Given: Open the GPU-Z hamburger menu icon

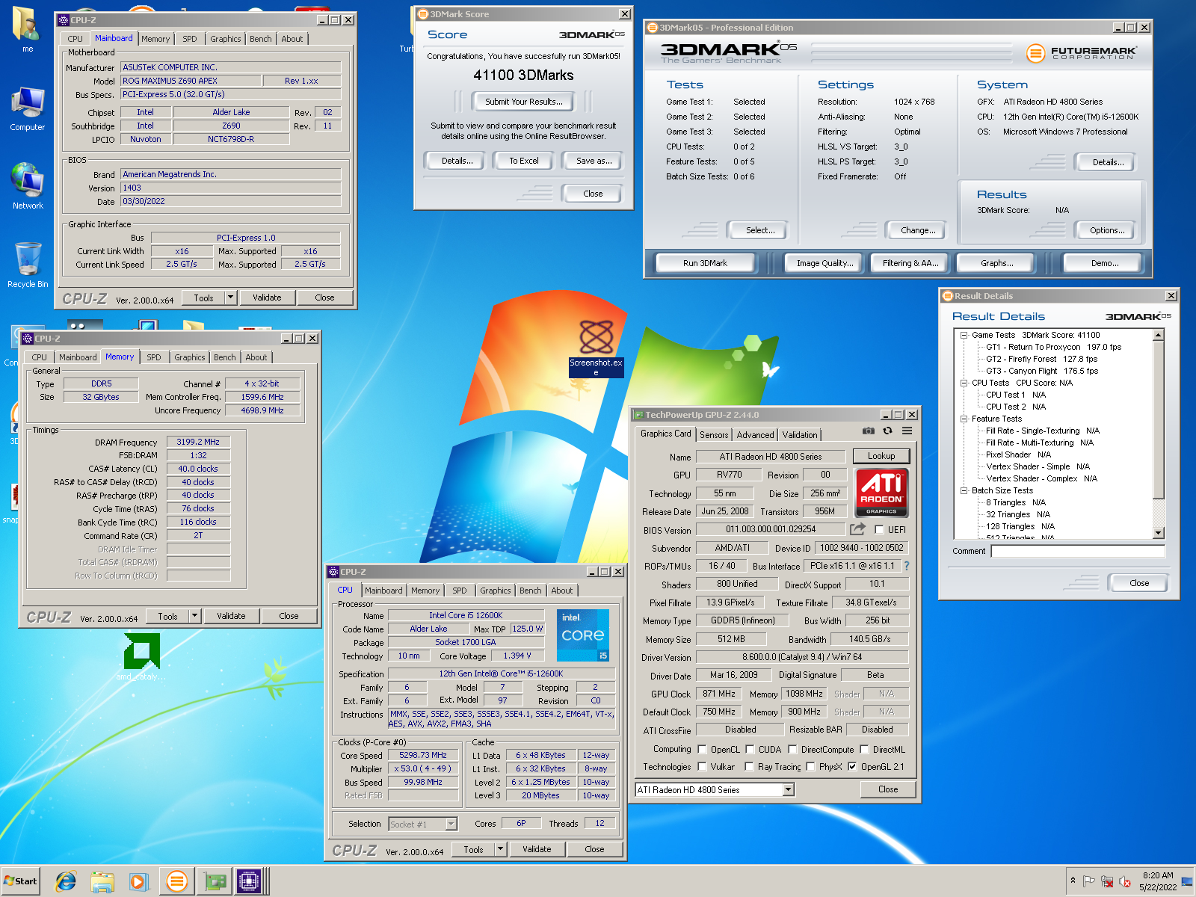Looking at the screenshot, I should pos(907,431).
